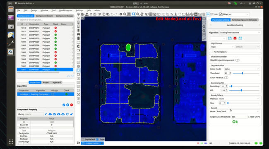Click the red delete icon beside Algorithm
Screen dimensions: 269x149
(x=235, y=38)
